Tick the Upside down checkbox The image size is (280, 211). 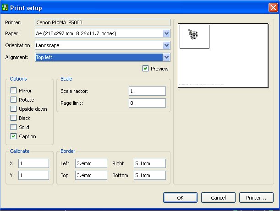tap(14, 109)
